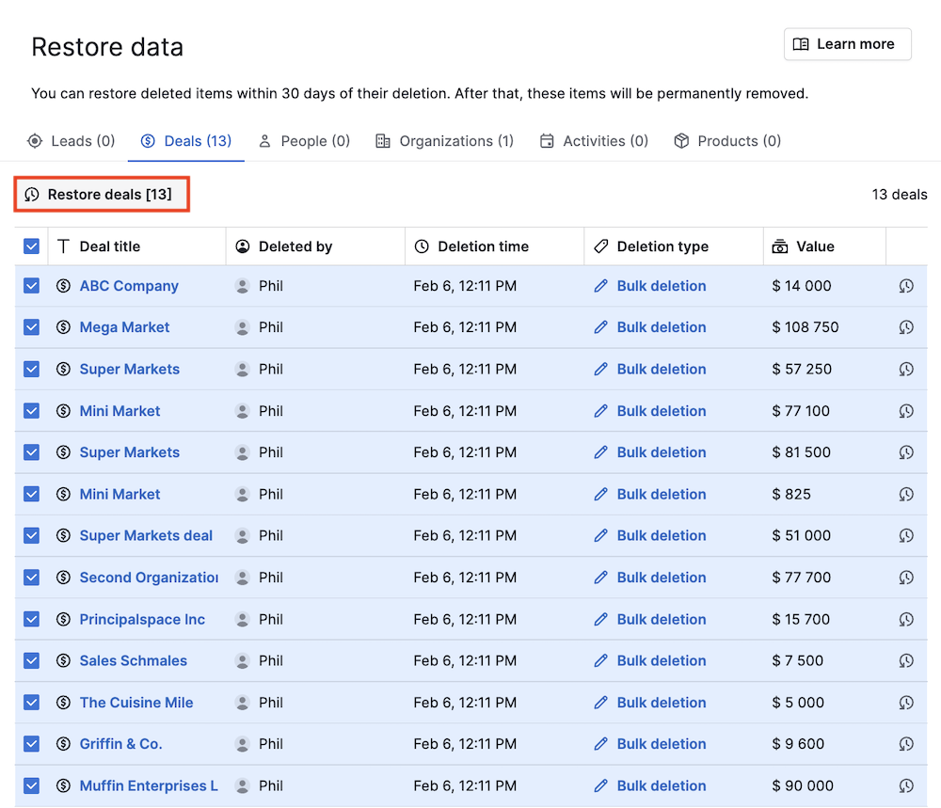Click Phil's avatar in Muffin Enterprises row
941x808 pixels.
pos(243,785)
